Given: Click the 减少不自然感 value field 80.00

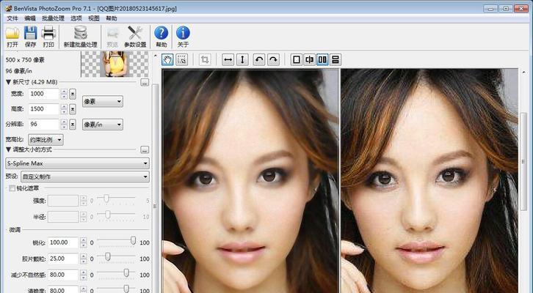Looking at the screenshot, I should [x=63, y=275].
